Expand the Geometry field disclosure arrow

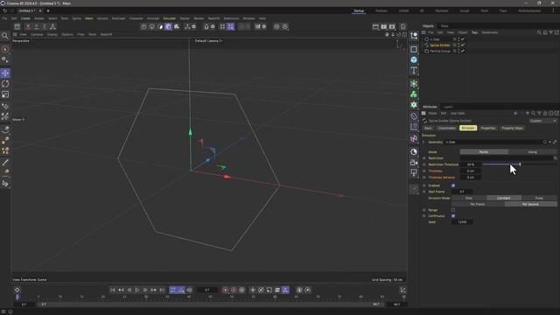click(x=423, y=142)
